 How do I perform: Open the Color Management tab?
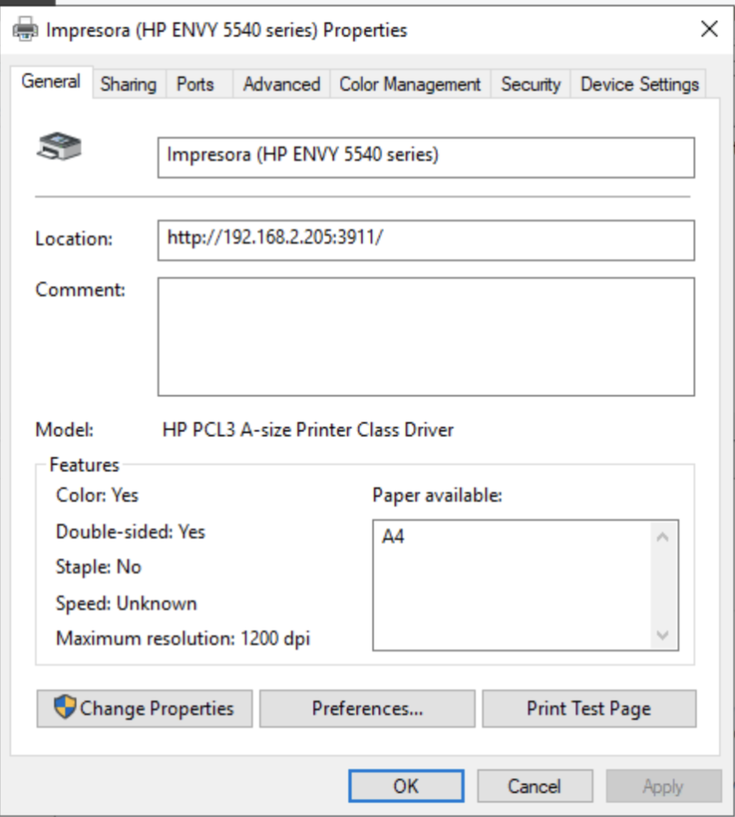[x=409, y=84]
